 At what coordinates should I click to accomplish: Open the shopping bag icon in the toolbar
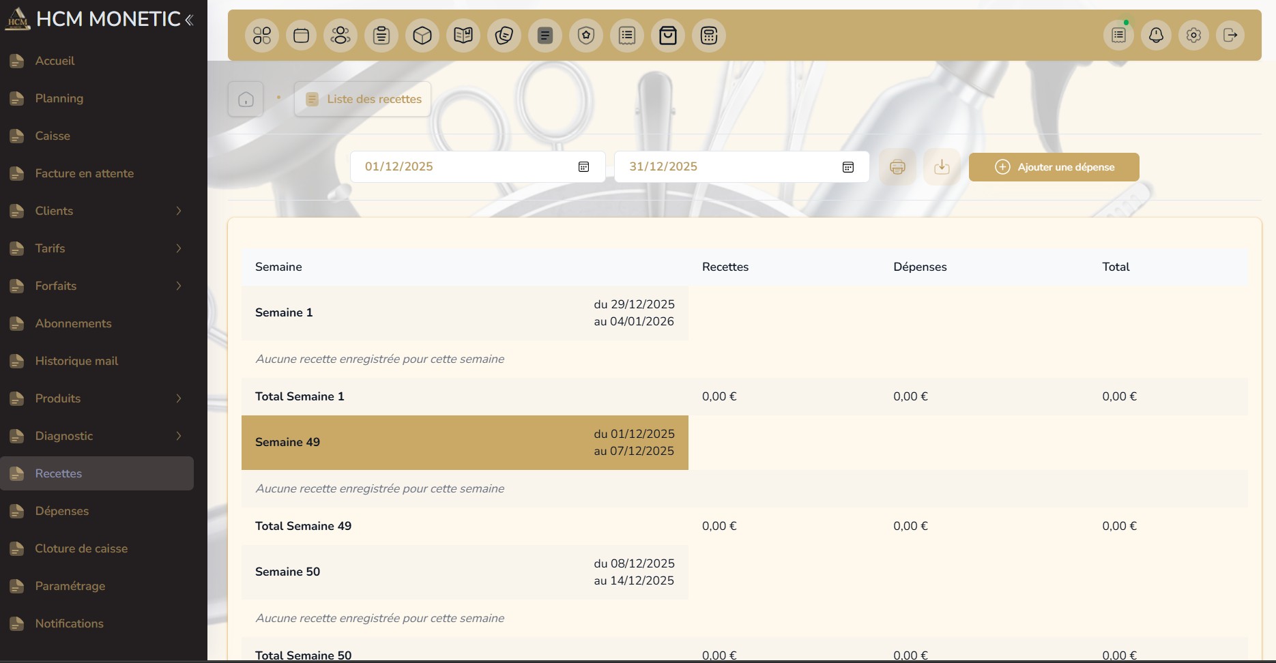point(668,35)
